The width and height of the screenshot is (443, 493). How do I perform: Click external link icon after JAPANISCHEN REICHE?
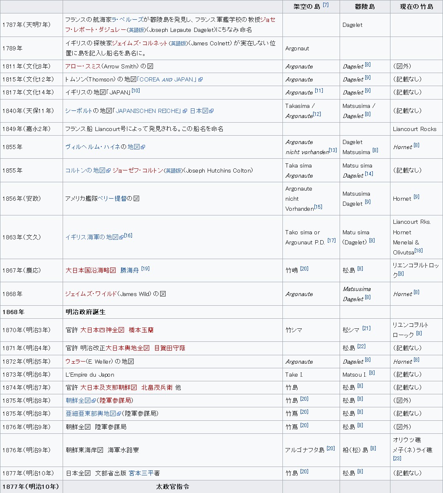185,111
